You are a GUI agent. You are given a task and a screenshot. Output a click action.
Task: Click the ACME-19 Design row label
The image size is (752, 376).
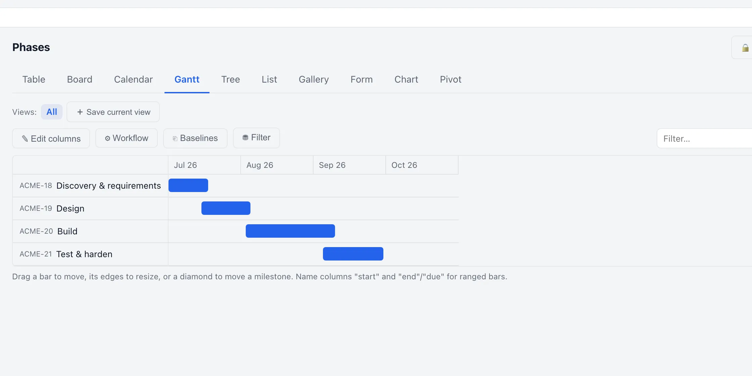pos(90,208)
